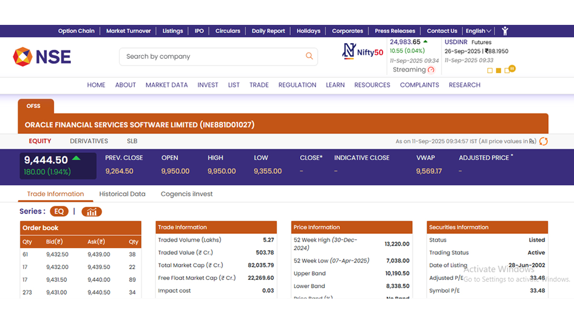Click the search magnifier icon
The height and width of the screenshot is (323, 574).
coord(309,56)
